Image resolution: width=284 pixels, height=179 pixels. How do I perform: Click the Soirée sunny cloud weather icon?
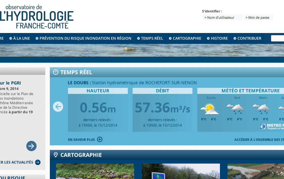click(209, 109)
